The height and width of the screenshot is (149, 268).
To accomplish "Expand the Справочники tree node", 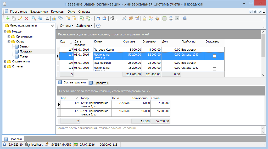I will (x=5, y=61).
